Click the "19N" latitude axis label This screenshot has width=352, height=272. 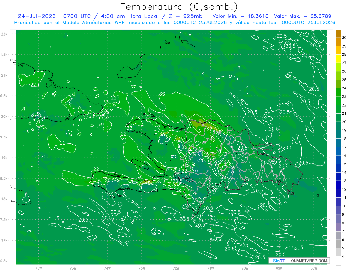coord(4,158)
